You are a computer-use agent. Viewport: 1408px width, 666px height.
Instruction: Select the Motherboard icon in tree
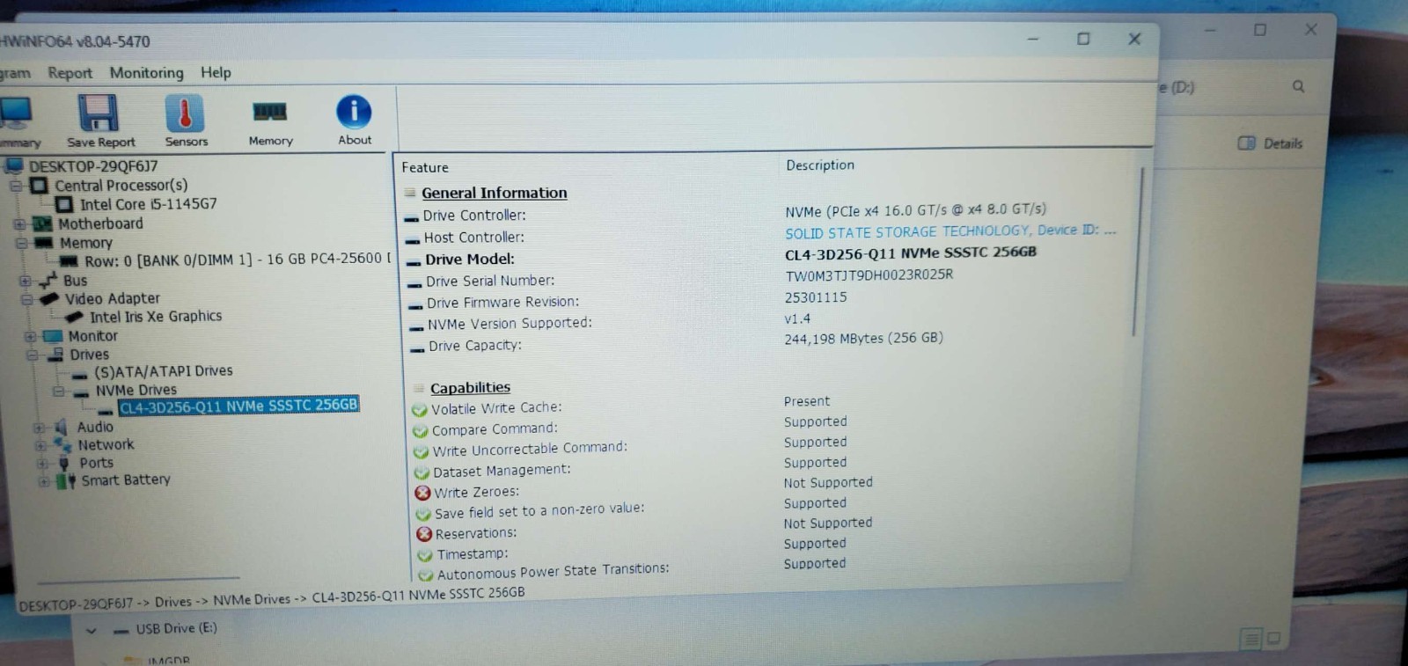[42, 223]
